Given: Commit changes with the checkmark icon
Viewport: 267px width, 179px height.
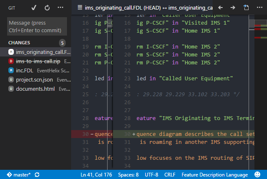Looking at the screenshot, I should (x=34, y=8).
